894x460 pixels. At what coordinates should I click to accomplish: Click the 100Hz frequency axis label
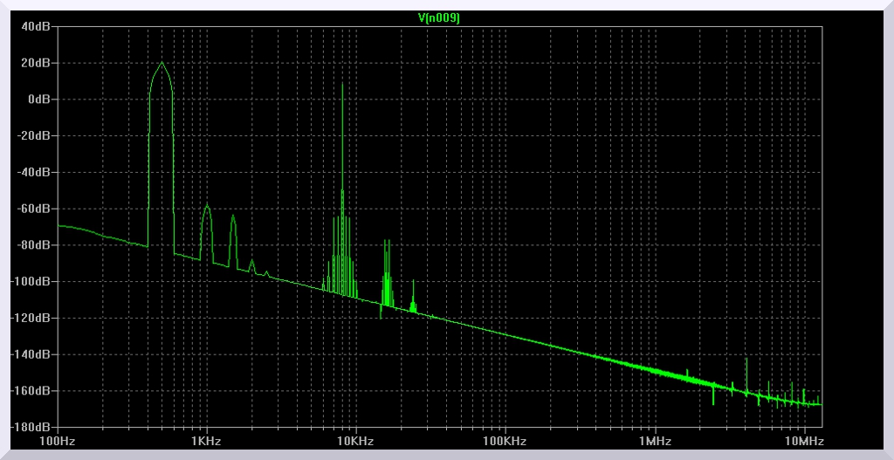click(x=58, y=441)
